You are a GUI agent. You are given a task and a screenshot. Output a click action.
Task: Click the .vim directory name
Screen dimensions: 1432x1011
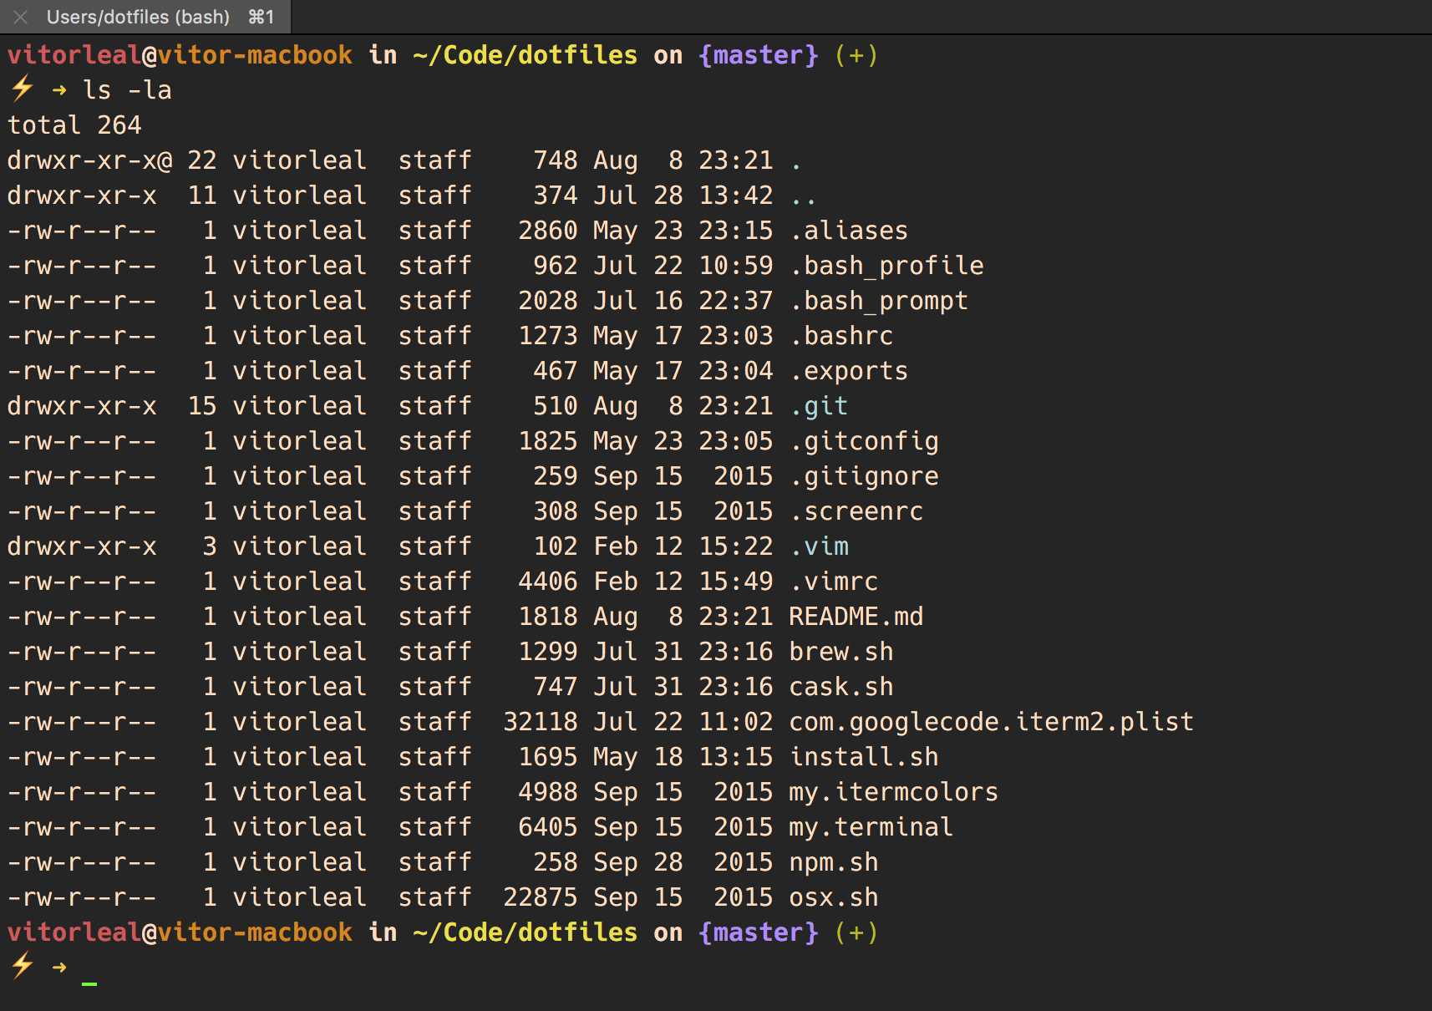(819, 546)
